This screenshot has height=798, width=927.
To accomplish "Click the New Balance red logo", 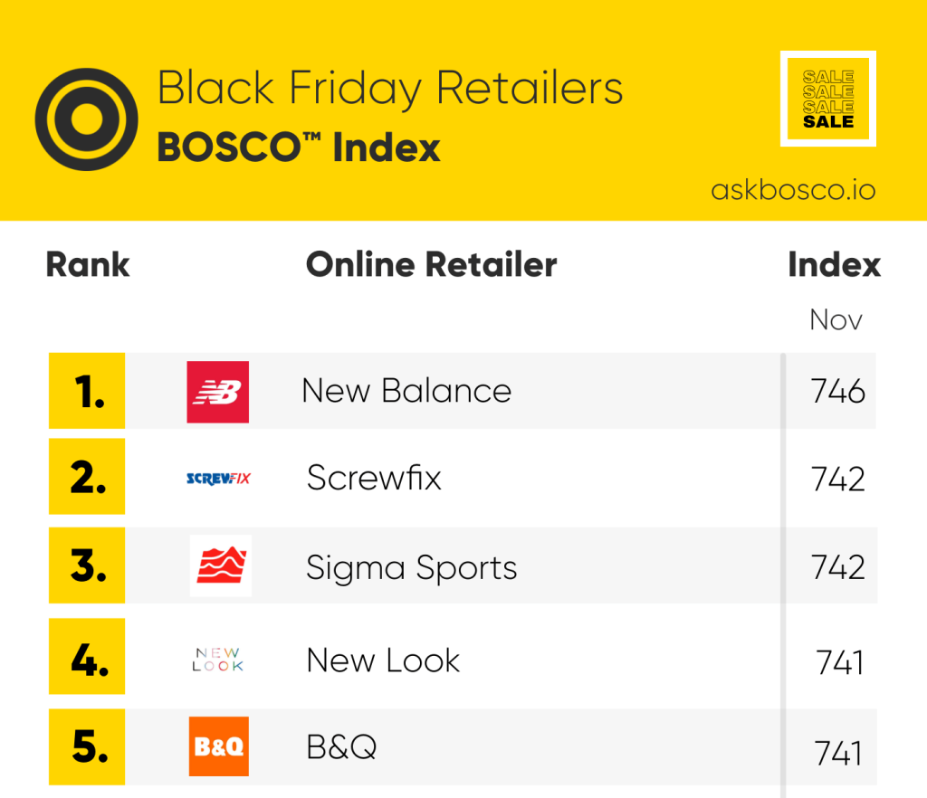I will pos(217,392).
